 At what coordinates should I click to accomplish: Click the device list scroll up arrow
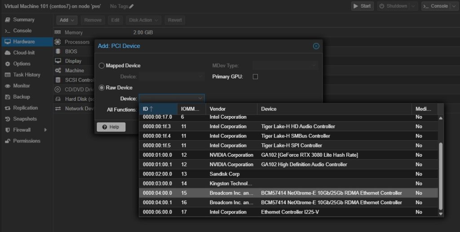tap(440, 118)
